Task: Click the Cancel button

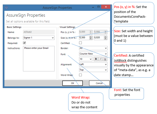Action: pyautogui.click(x=99, y=83)
